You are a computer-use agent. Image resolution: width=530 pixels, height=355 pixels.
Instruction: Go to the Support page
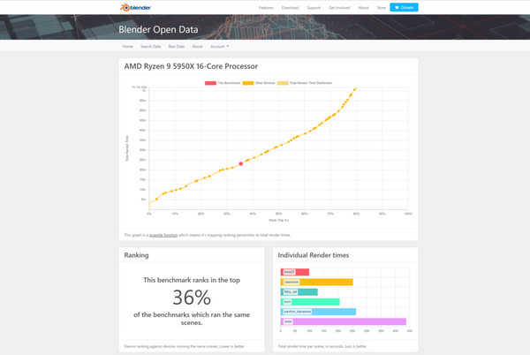pos(314,7)
